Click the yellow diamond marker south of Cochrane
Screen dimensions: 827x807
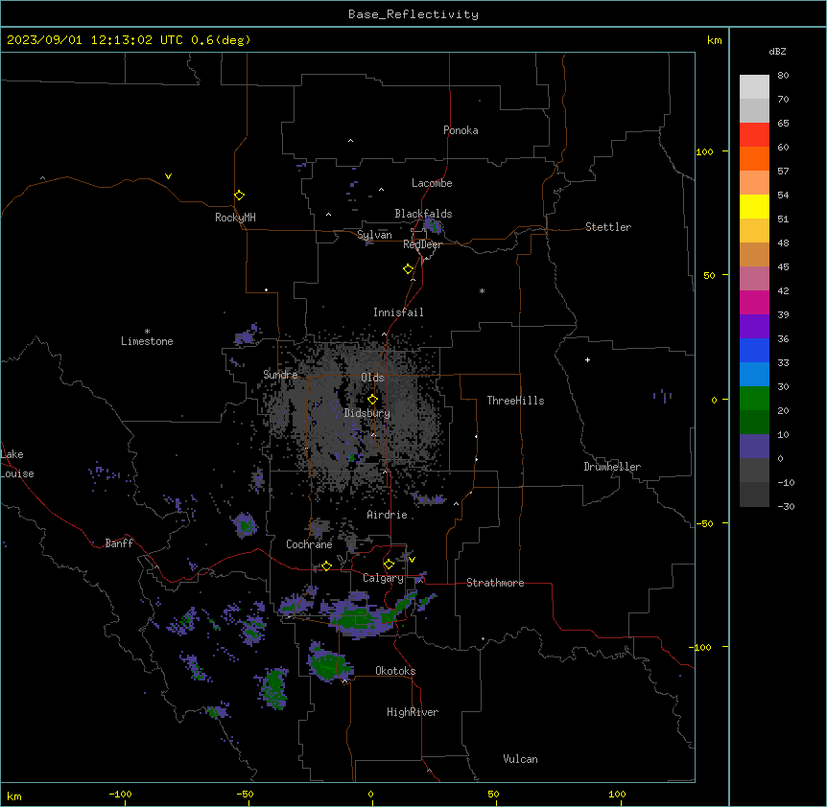[326, 565]
